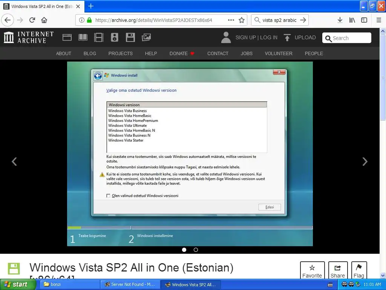Open the Firefox hamburger menu
The width and height of the screenshot is (386, 290).
click(x=379, y=20)
